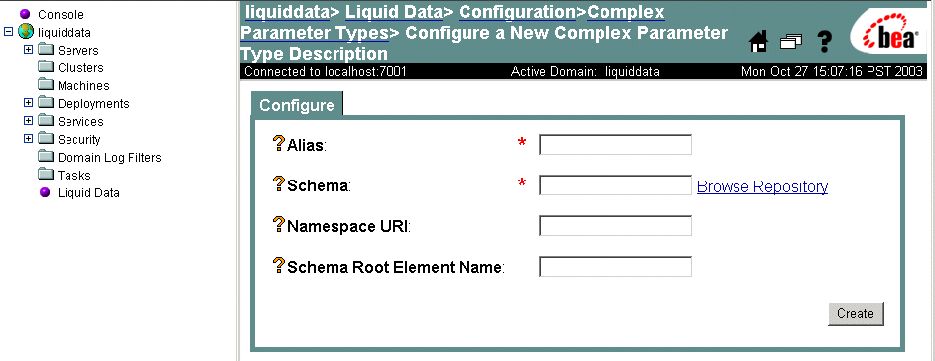Open Deployments label in the tree
The image size is (935, 361).
pyautogui.click(x=93, y=104)
